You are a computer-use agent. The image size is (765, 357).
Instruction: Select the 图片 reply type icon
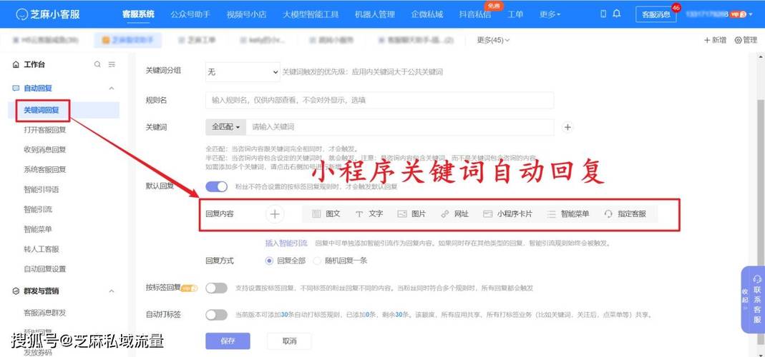coord(402,213)
